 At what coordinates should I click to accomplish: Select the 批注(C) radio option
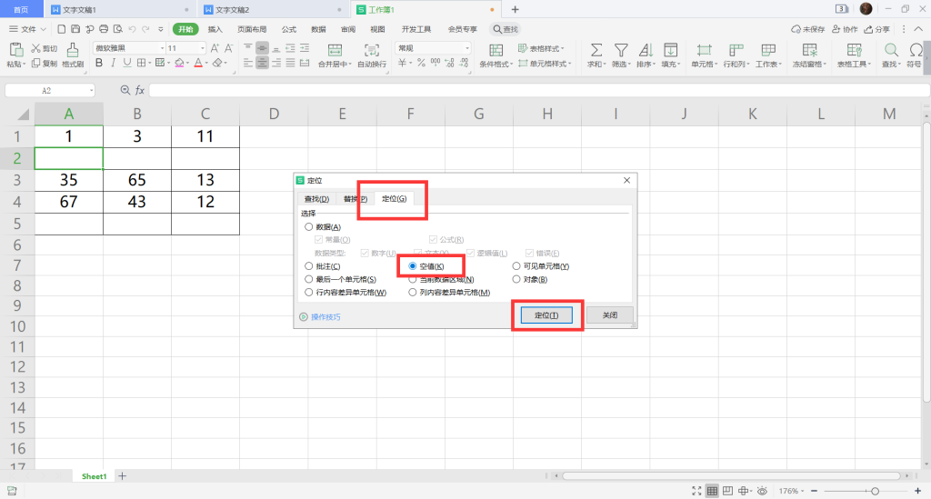click(309, 265)
